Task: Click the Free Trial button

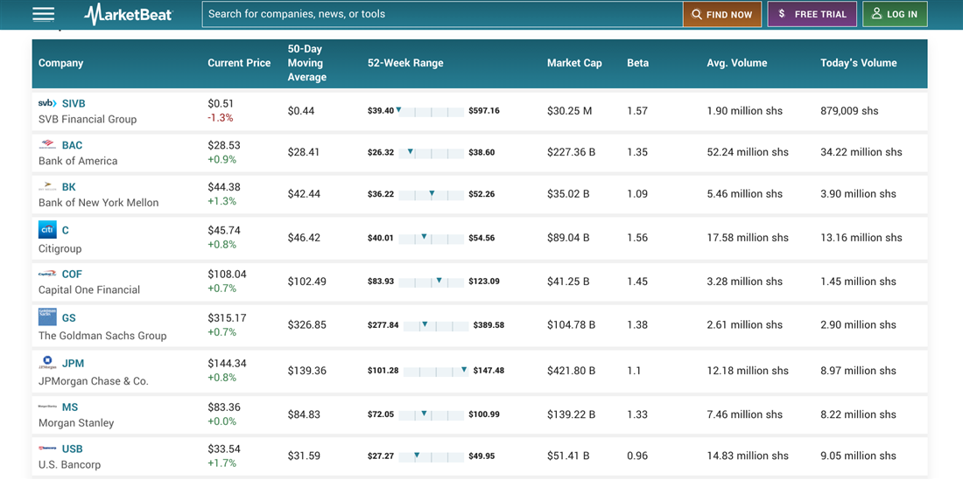Action: tap(812, 14)
